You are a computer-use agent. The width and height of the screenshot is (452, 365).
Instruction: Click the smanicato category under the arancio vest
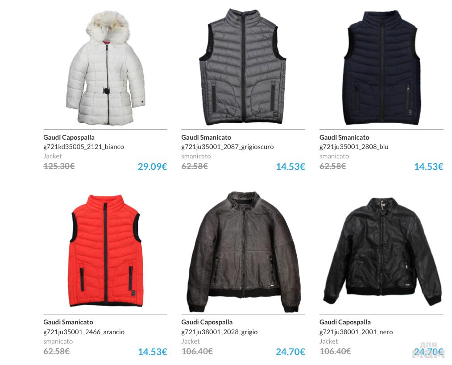tap(58, 341)
